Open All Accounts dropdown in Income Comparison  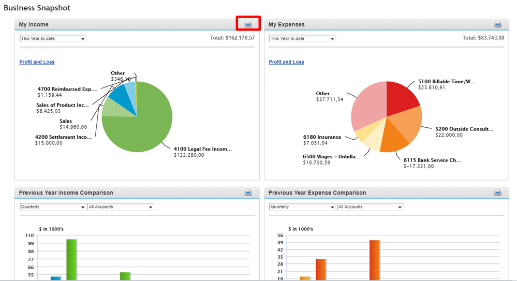point(121,207)
